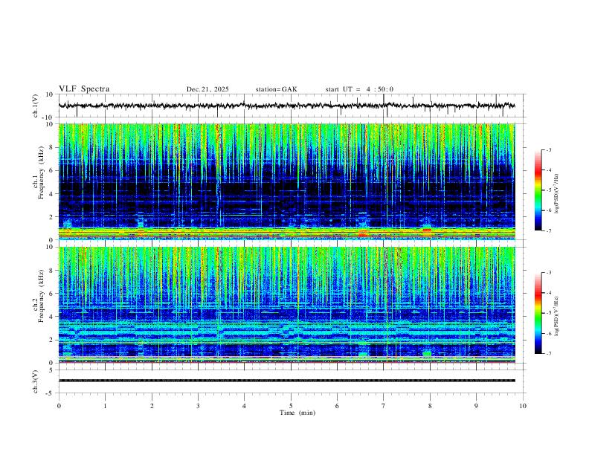Screen dimensions: 589x455
Task: Click the "-3" tick on ch.2 colorbar
Action: [549, 273]
